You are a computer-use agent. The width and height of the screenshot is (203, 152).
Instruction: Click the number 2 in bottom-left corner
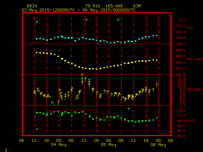(6, 149)
